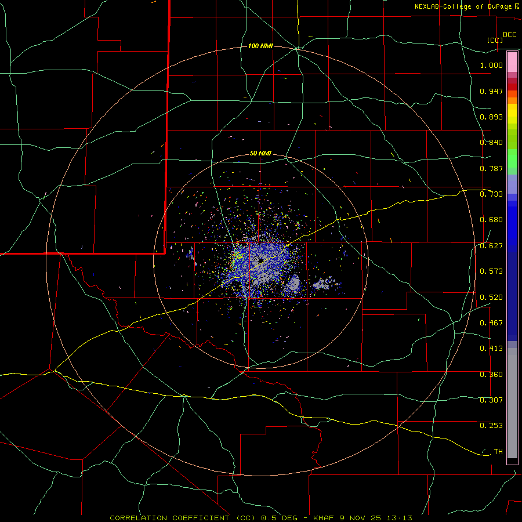Click the yellow echo cluster west of radar site
This screenshot has width=522, height=522.
tap(239, 255)
